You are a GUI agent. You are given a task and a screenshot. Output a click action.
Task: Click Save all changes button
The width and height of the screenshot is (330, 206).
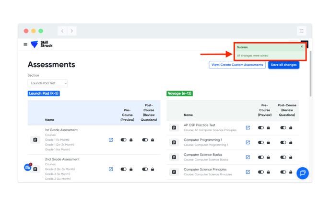(x=283, y=65)
